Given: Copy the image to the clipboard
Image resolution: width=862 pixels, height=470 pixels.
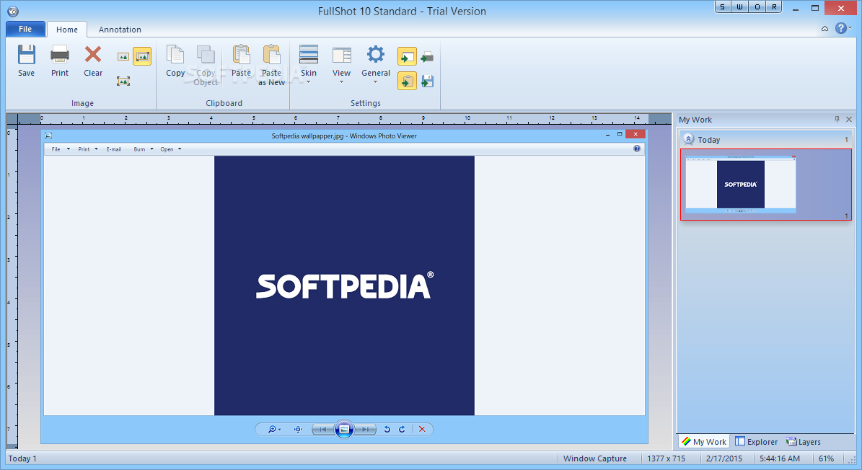Looking at the screenshot, I should [x=175, y=61].
